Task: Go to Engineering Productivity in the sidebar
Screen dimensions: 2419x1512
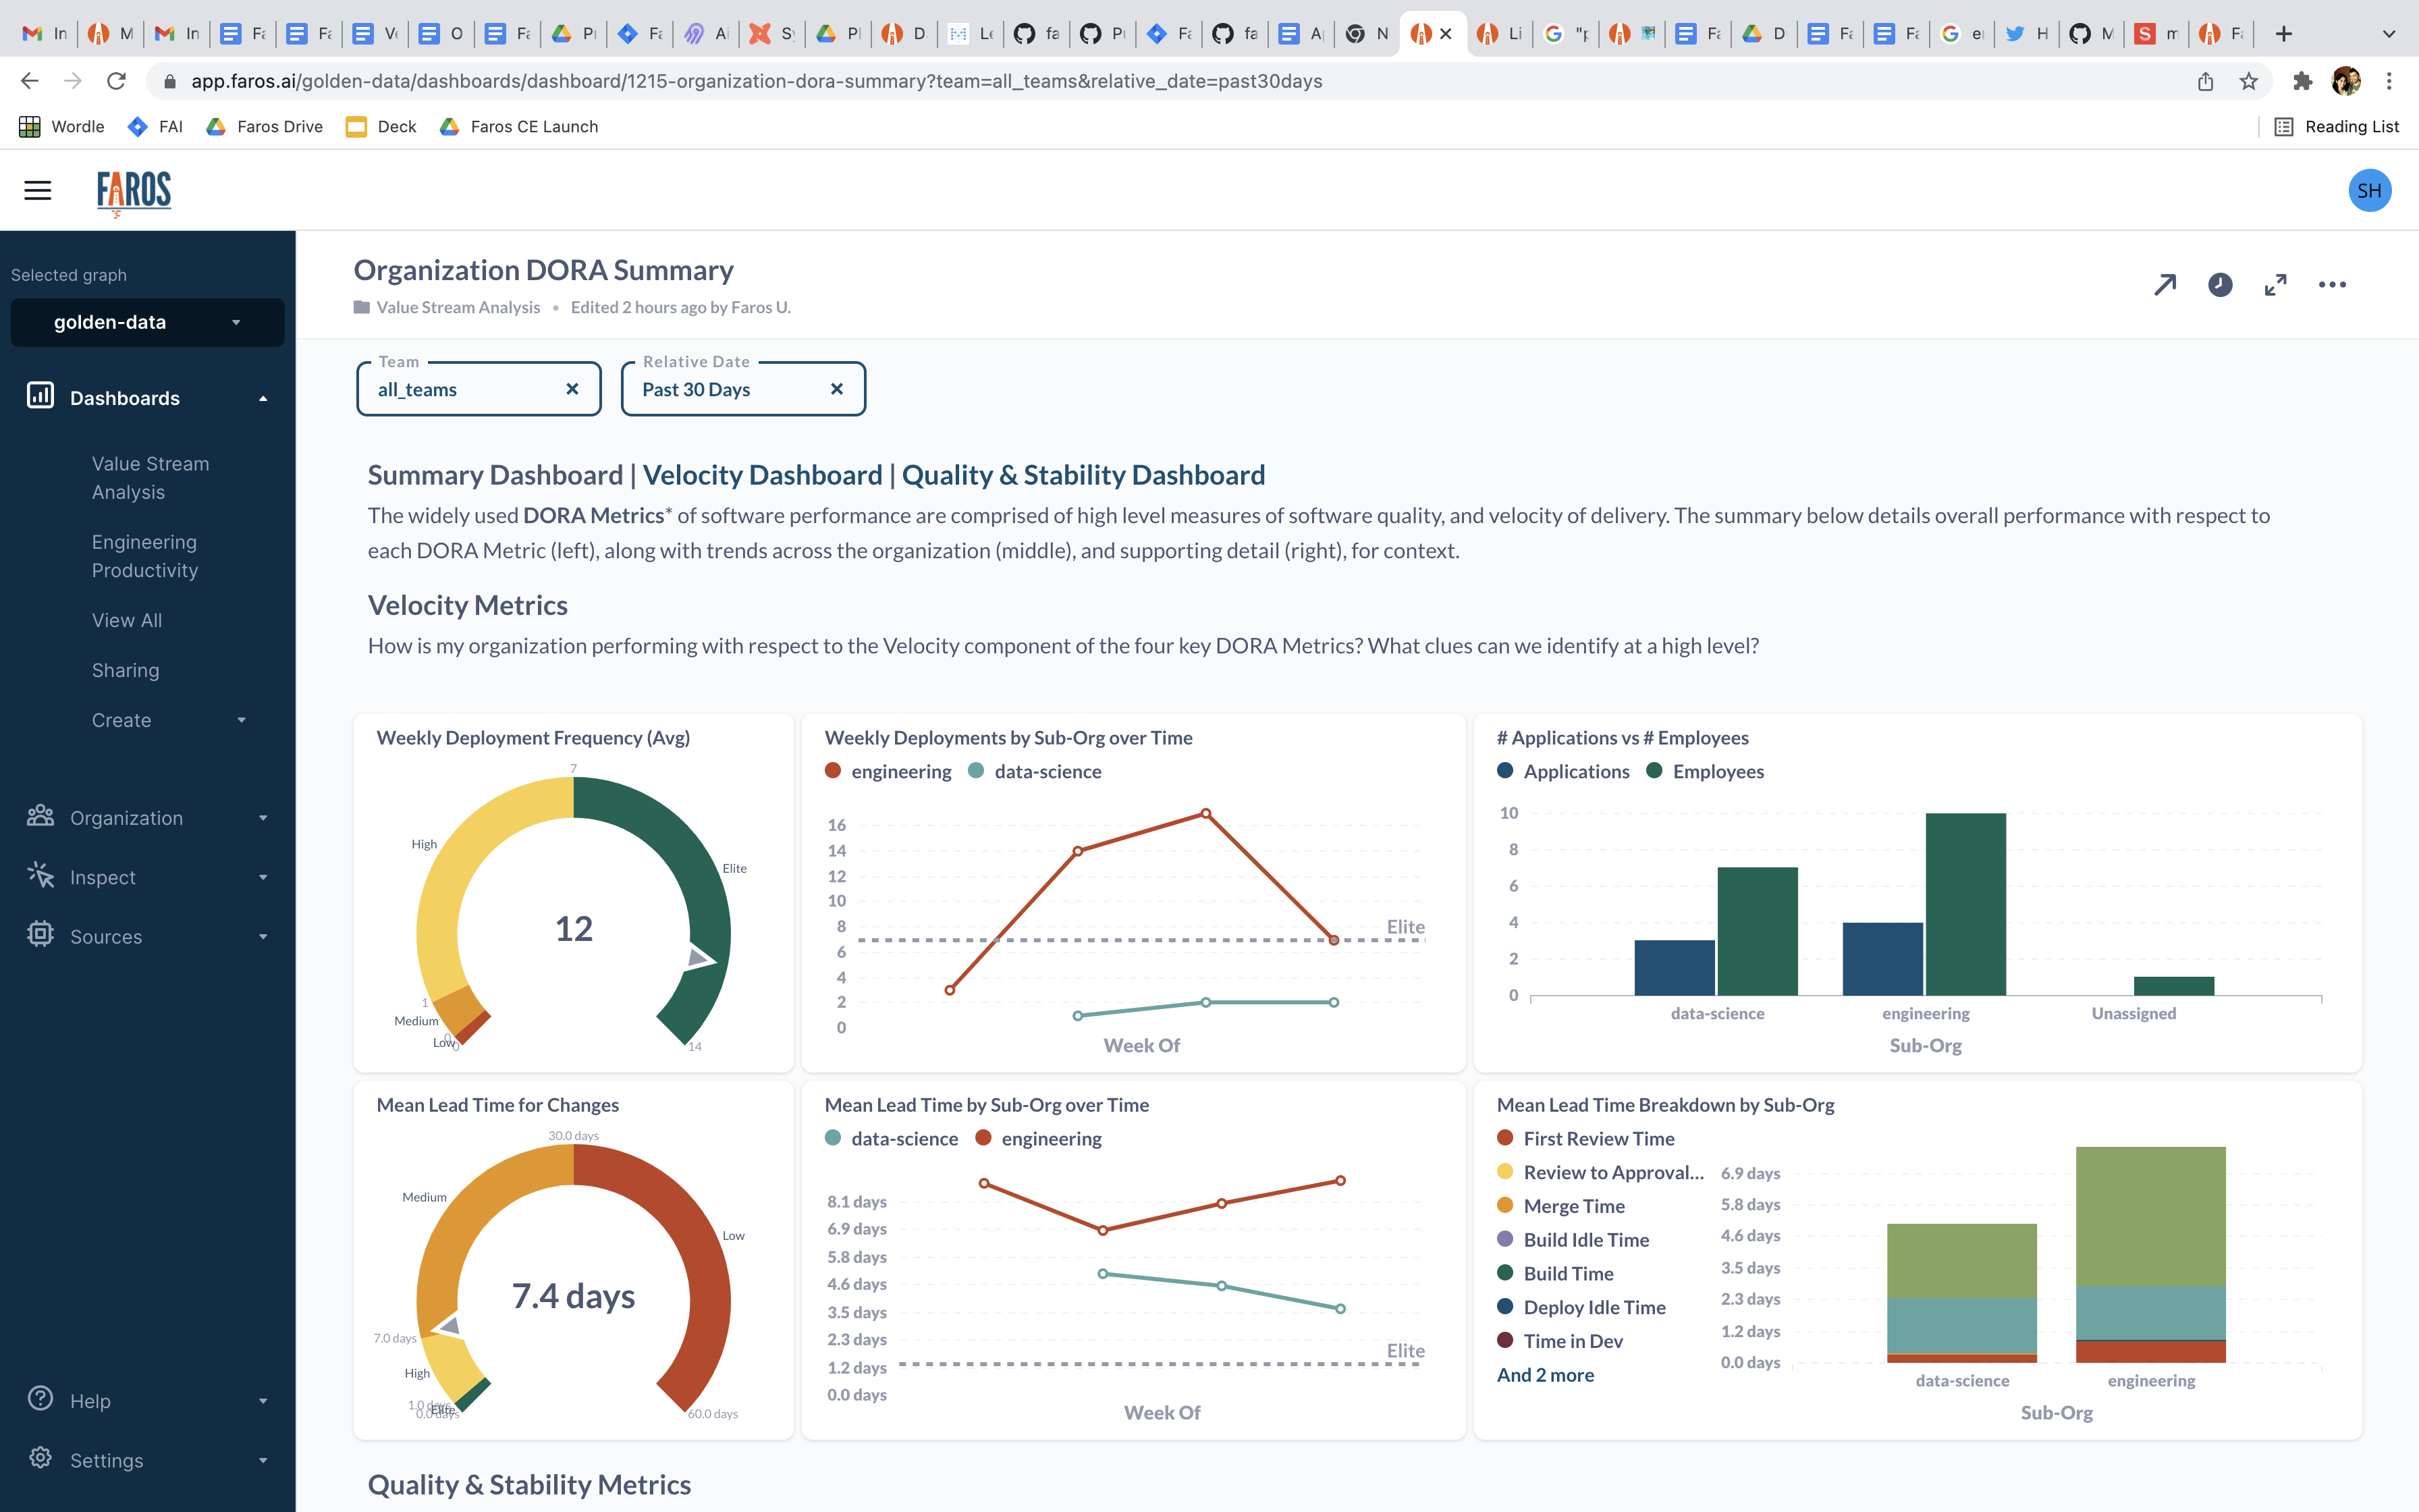Action: [144, 556]
